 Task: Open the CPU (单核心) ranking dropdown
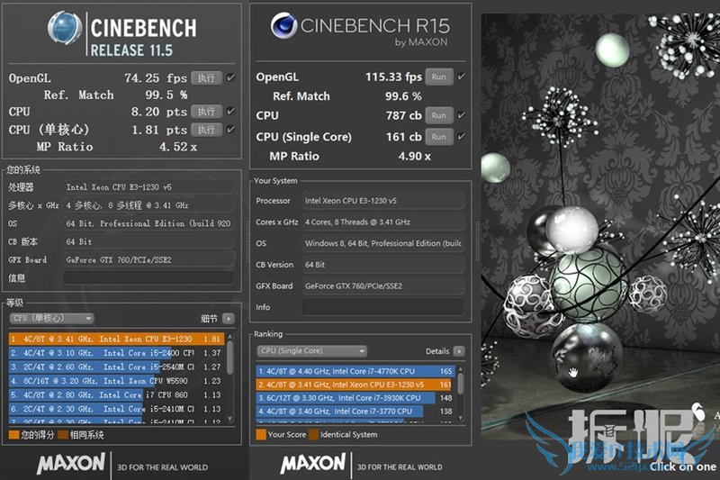pos(51,318)
